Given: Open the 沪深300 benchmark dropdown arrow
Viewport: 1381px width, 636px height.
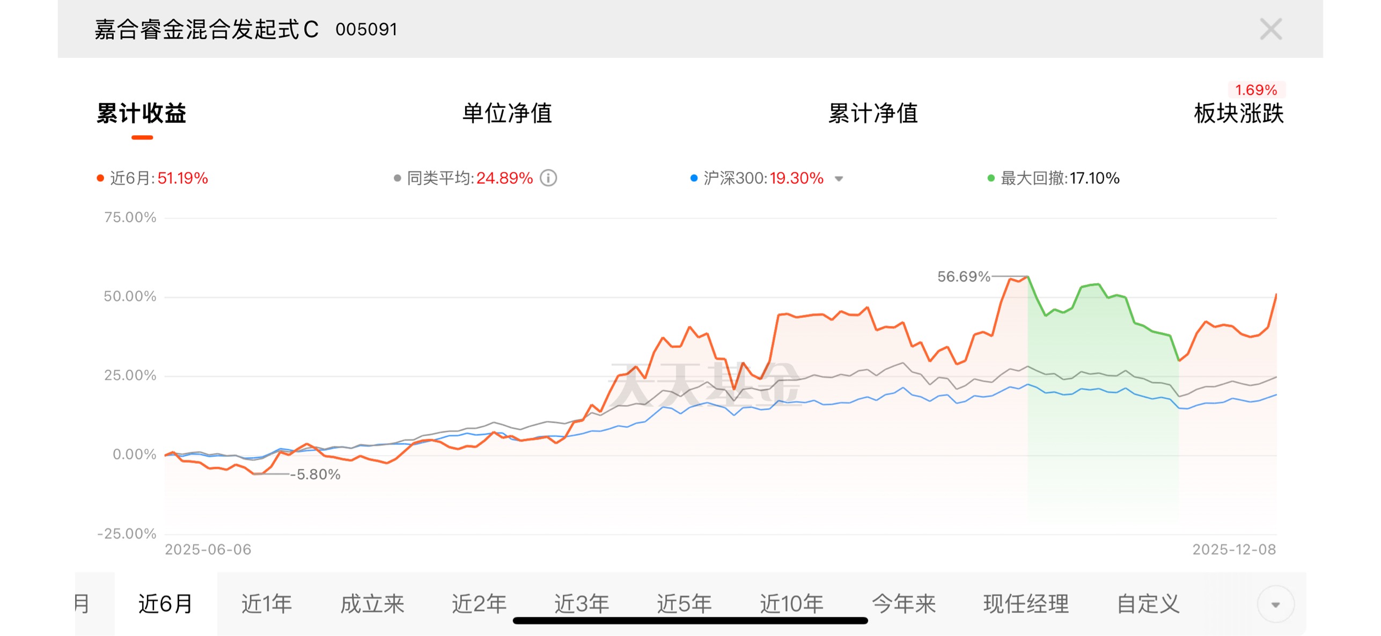Looking at the screenshot, I should [x=839, y=179].
